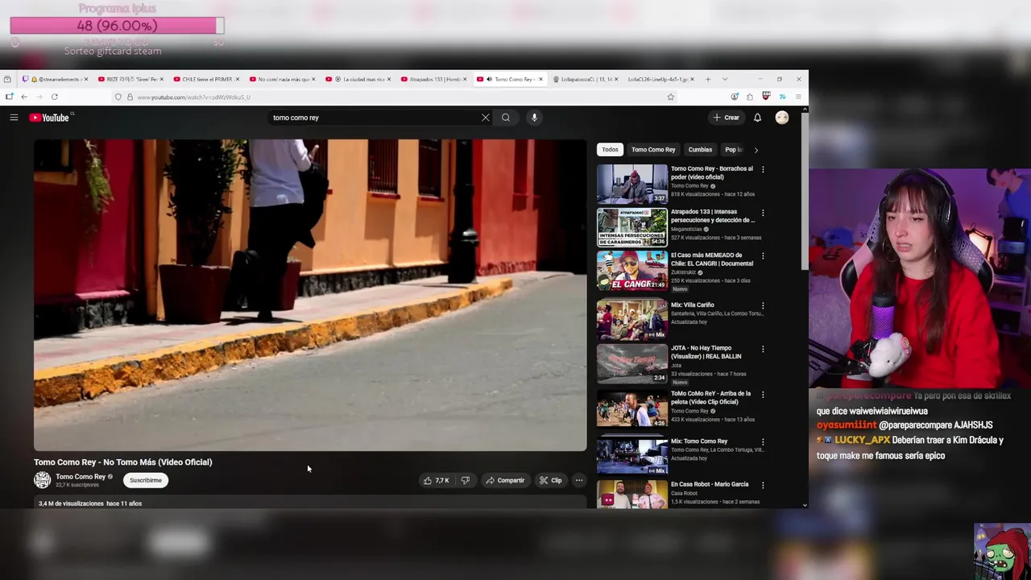Click the Tomo Como Rey channel avatar
The width and height of the screenshot is (1031, 580).
pos(42,480)
